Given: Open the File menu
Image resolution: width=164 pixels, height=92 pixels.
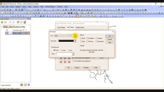Looking at the screenshot, I should [x=3, y=7].
